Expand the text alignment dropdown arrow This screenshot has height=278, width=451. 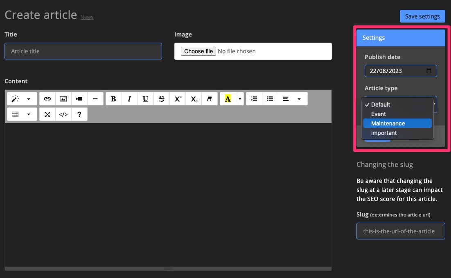pyautogui.click(x=299, y=98)
